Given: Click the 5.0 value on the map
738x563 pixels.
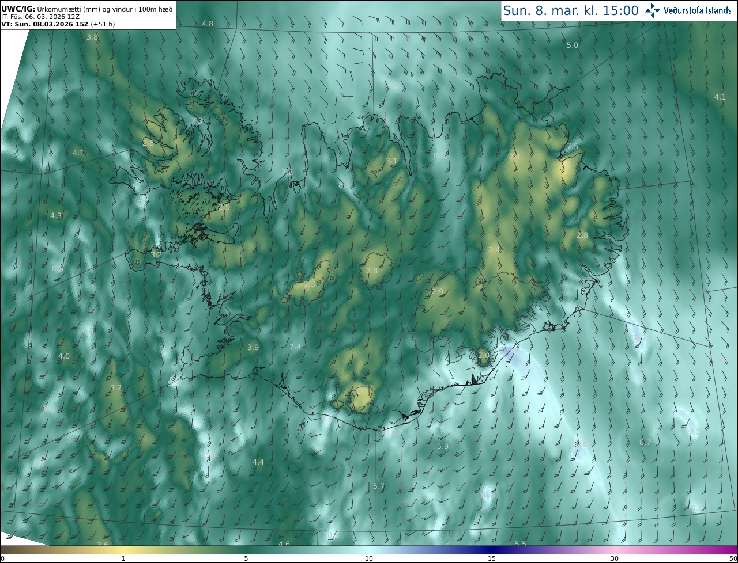Looking at the screenshot, I should [x=573, y=45].
